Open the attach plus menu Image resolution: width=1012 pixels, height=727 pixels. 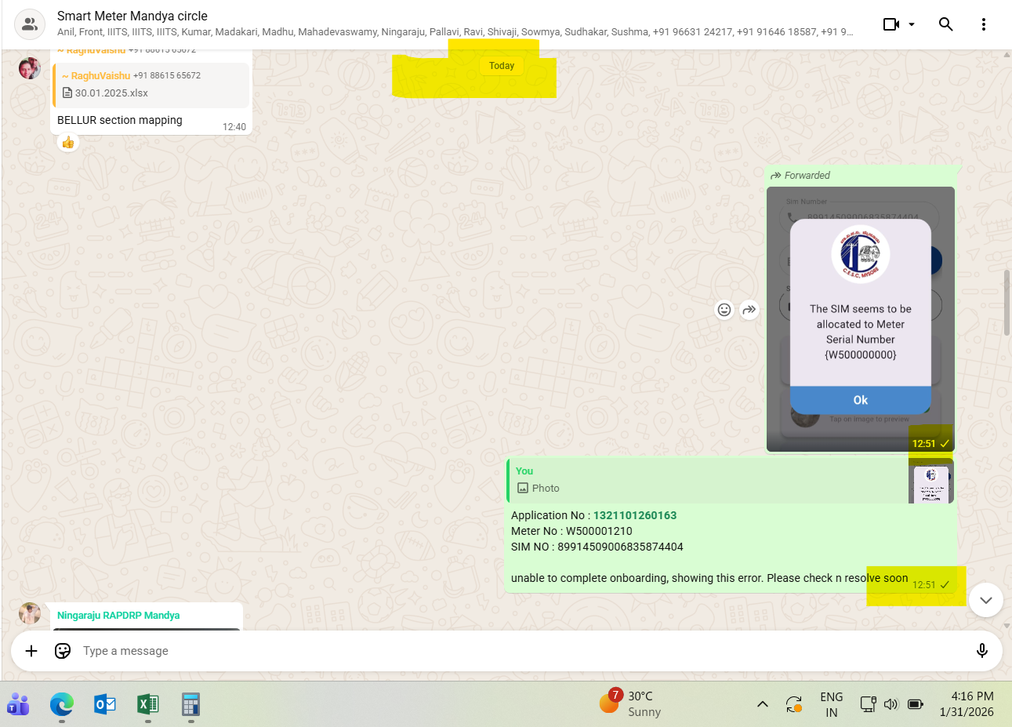(x=31, y=651)
